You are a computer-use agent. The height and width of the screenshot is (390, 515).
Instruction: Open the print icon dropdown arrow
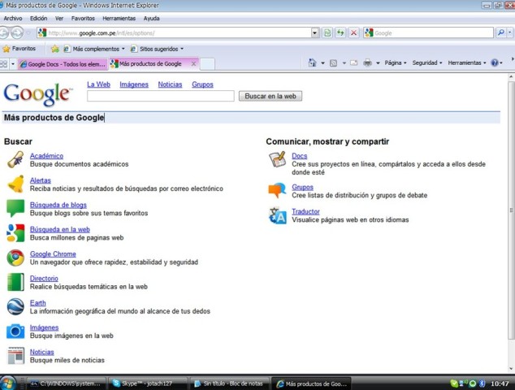tap(378, 63)
